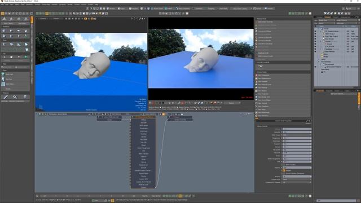The image size is (361, 203).
Task: Toggle the checkbox above Opacity field
Action: 284,165
